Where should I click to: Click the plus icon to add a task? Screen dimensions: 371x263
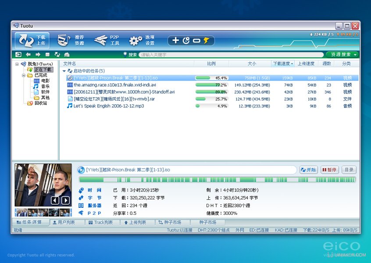tap(175, 40)
